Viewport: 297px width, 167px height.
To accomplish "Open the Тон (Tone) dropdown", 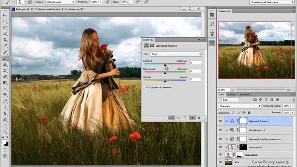I will [x=176, y=54].
